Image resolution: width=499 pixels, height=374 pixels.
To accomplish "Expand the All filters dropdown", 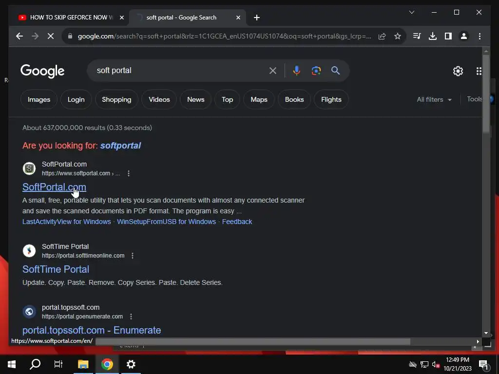I will (434, 99).
